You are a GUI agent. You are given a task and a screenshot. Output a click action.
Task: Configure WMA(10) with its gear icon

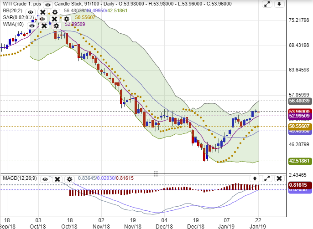pyautogui.click(x=56, y=26)
